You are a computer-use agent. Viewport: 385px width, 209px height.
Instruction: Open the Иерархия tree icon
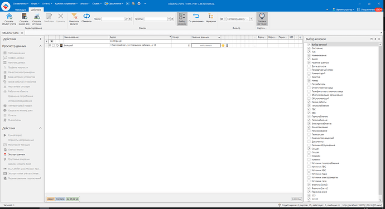[211, 16]
